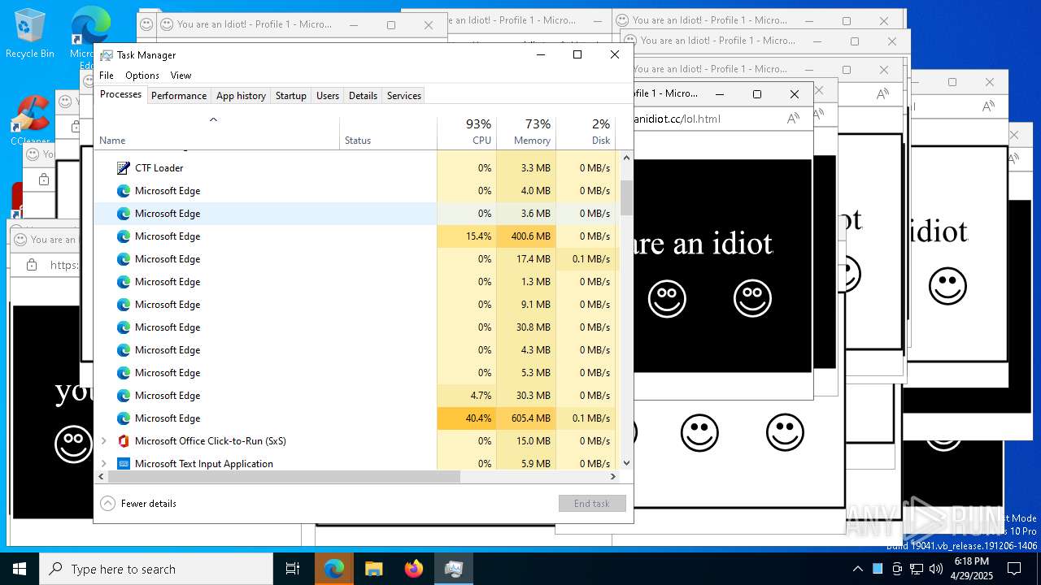Viewport: 1041px width, 585px height.
Task: Close the Edge window showing lol.html
Action: (x=795, y=94)
